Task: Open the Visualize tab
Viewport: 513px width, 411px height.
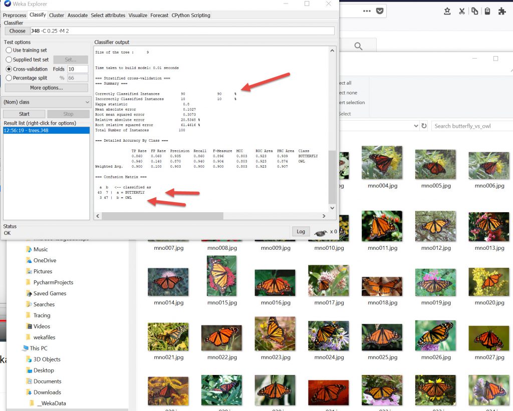Action: [x=138, y=16]
